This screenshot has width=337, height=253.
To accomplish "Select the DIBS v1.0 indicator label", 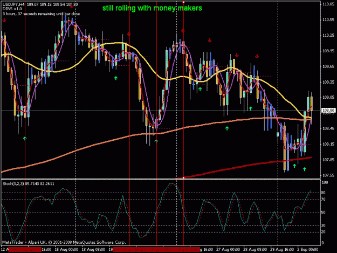I will point(12,9).
